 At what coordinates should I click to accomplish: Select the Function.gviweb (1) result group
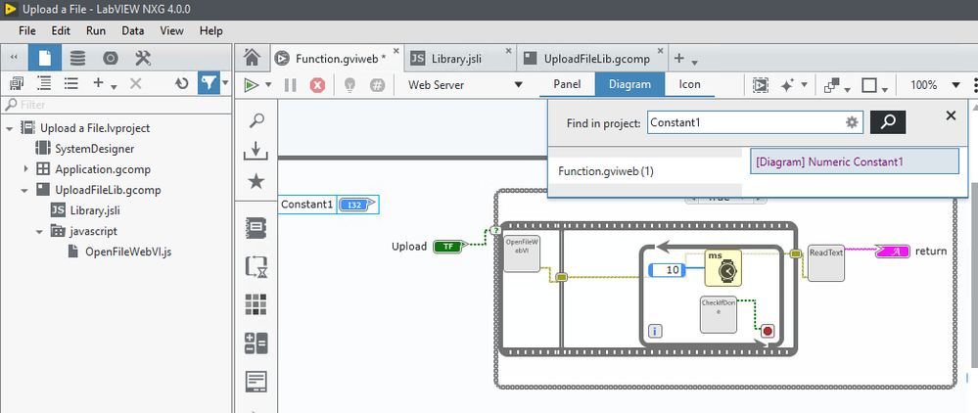click(645, 171)
